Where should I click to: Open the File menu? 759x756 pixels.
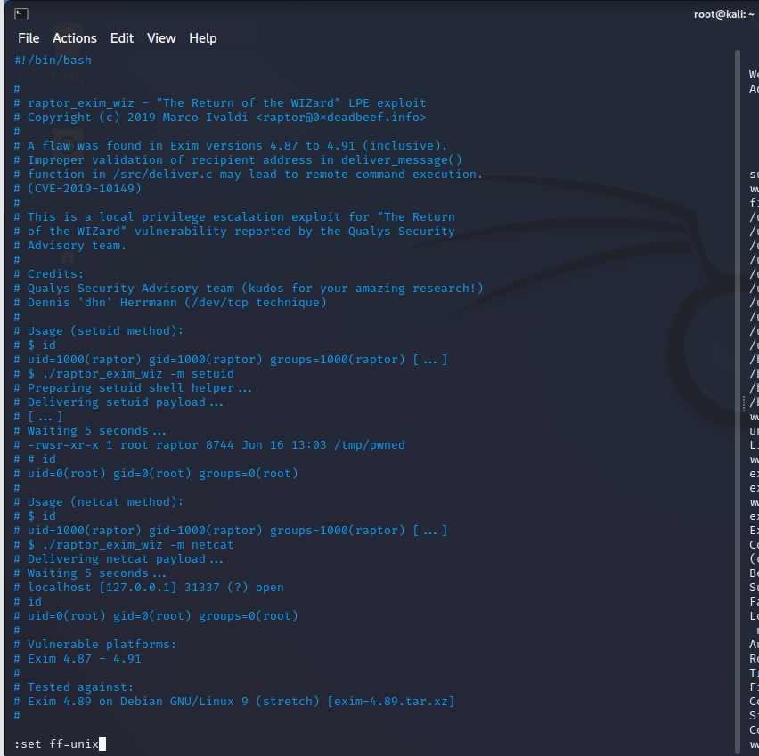(x=29, y=38)
